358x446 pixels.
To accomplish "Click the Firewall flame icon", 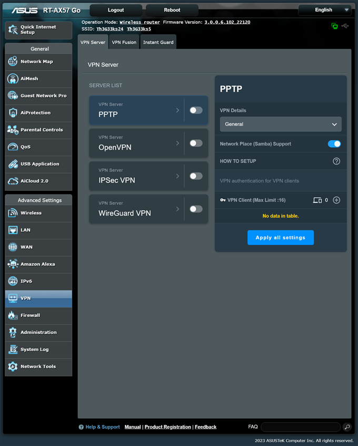I will pos(13,315).
